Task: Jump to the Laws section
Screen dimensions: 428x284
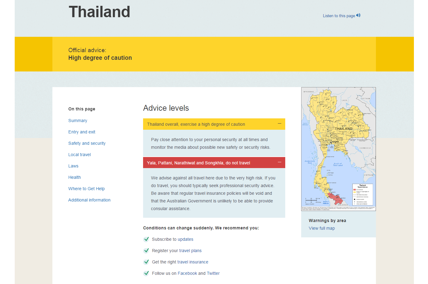Action: pyautogui.click(x=73, y=166)
